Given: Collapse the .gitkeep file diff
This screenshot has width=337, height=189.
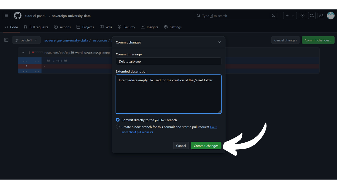Looking at the screenshot, I should click(x=23, y=52).
